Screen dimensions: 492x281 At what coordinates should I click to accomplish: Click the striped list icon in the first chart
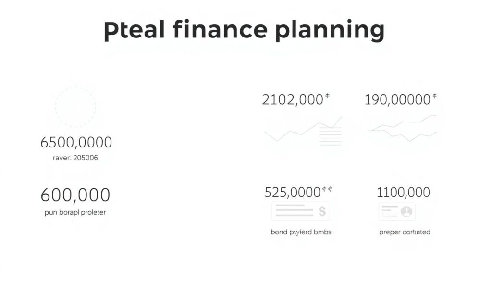click(x=330, y=136)
